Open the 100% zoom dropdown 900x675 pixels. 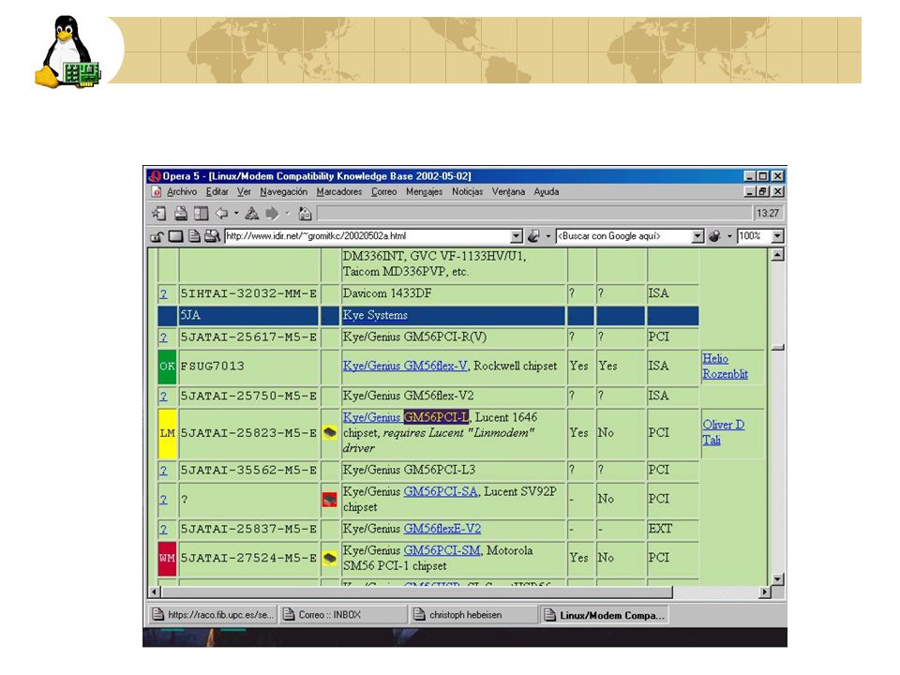(777, 236)
